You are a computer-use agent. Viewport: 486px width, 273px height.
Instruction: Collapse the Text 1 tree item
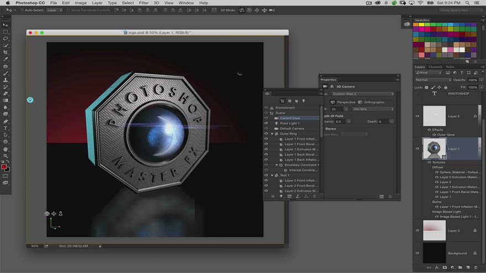[x=272, y=175]
